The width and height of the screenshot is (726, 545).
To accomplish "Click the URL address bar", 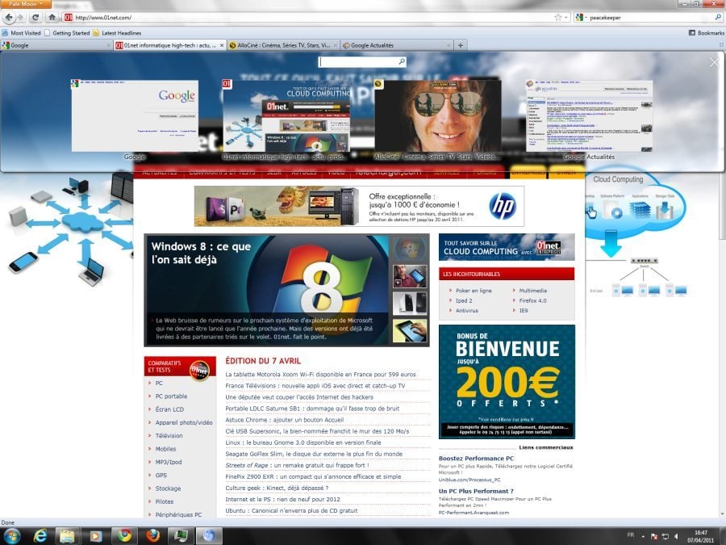I will [x=307, y=17].
